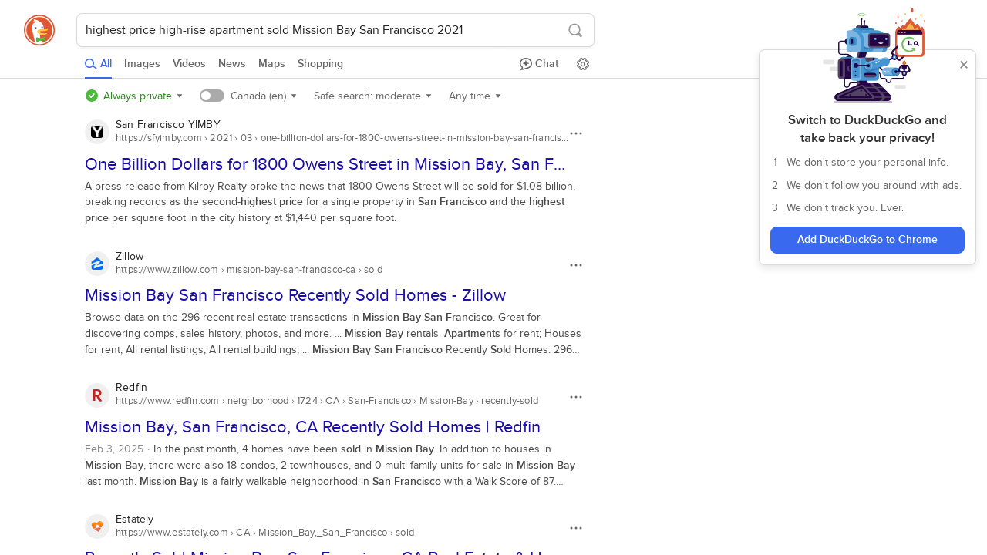Viewport: 987px width, 555px height.
Task: Click the estately.com URL breadcrumb
Action: (x=264, y=533)
